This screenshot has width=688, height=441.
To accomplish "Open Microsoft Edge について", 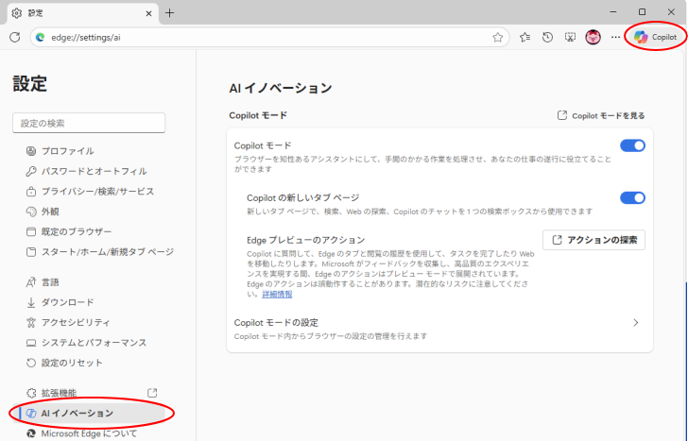I will tap(81, 433).
